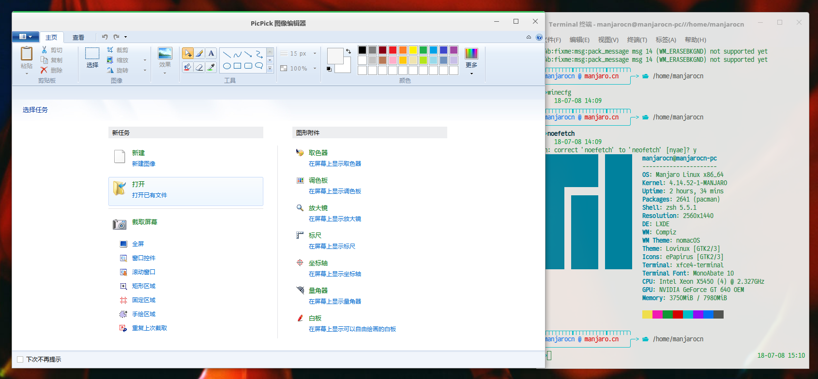Image resolution: width=818 pixels, height=379 pixels.
Task: Collapse the ribbon with the chevron button
Action: 529,37
